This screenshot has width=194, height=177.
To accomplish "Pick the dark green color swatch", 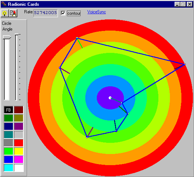I will pos(8,118).
